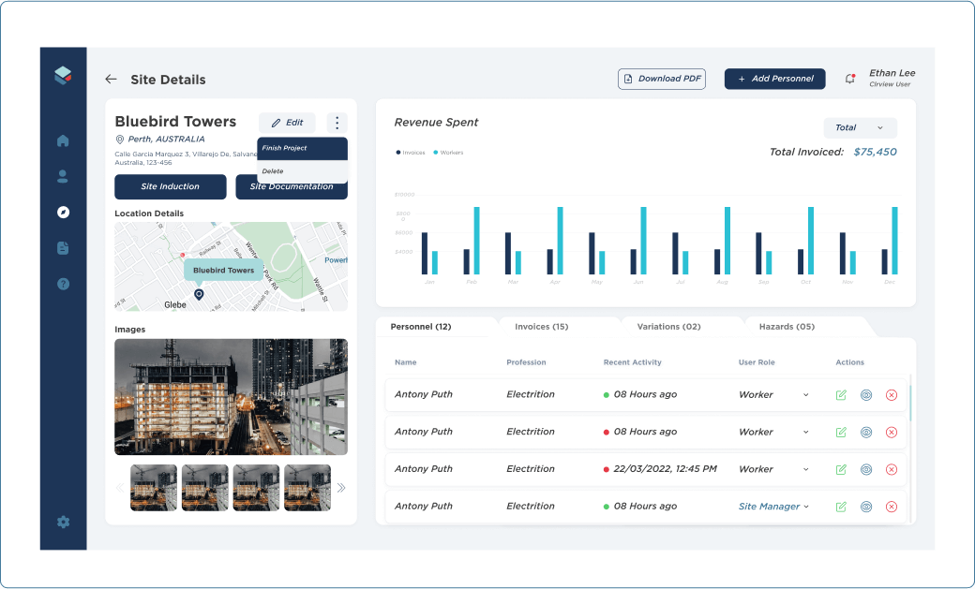Click the help question mark icon

point(63,284)
